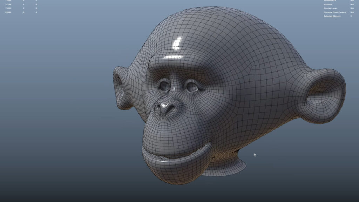
Task: Click the Selected Objects count value
Action: tap(351, 16)
